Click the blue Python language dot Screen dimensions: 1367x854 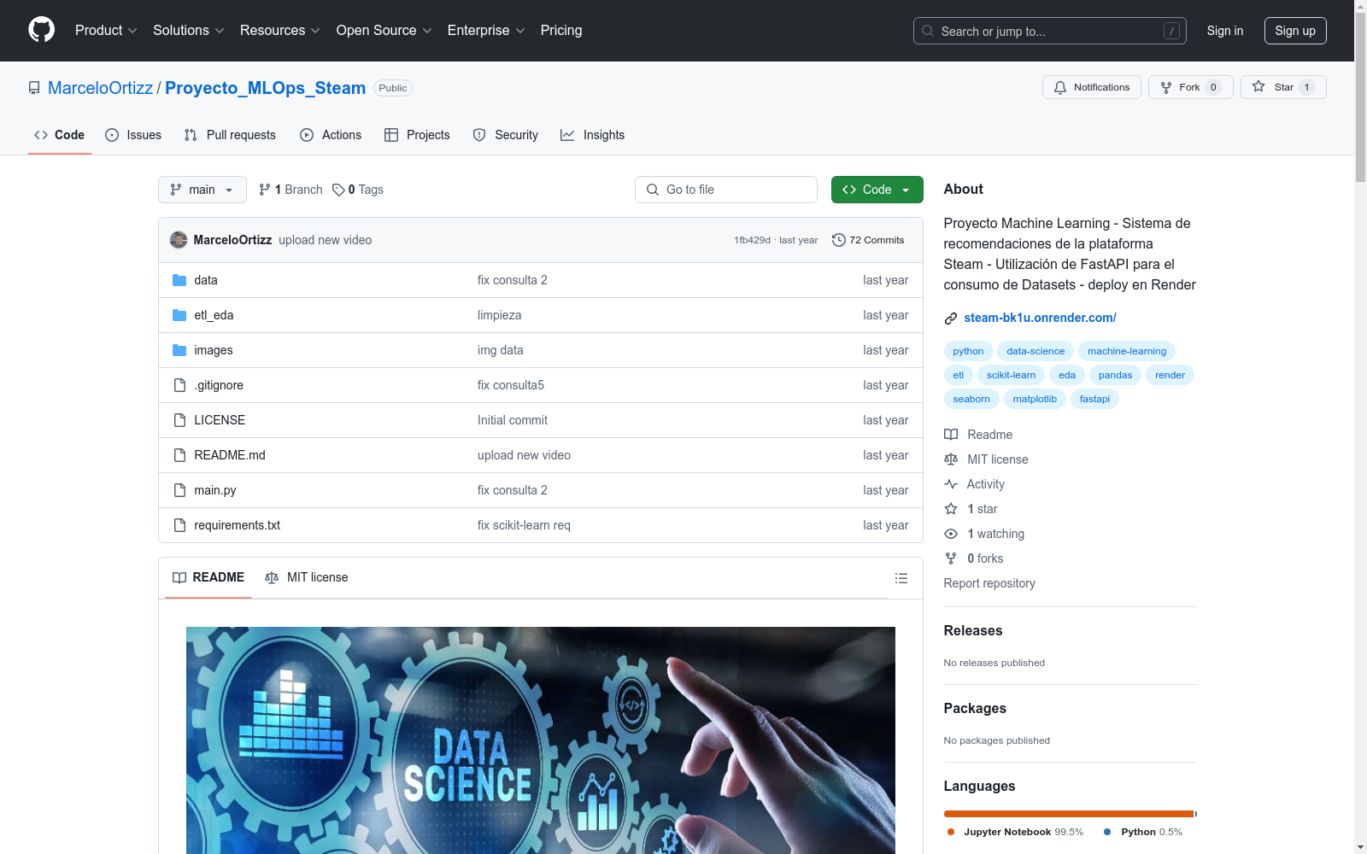(x=1107, y=832)
